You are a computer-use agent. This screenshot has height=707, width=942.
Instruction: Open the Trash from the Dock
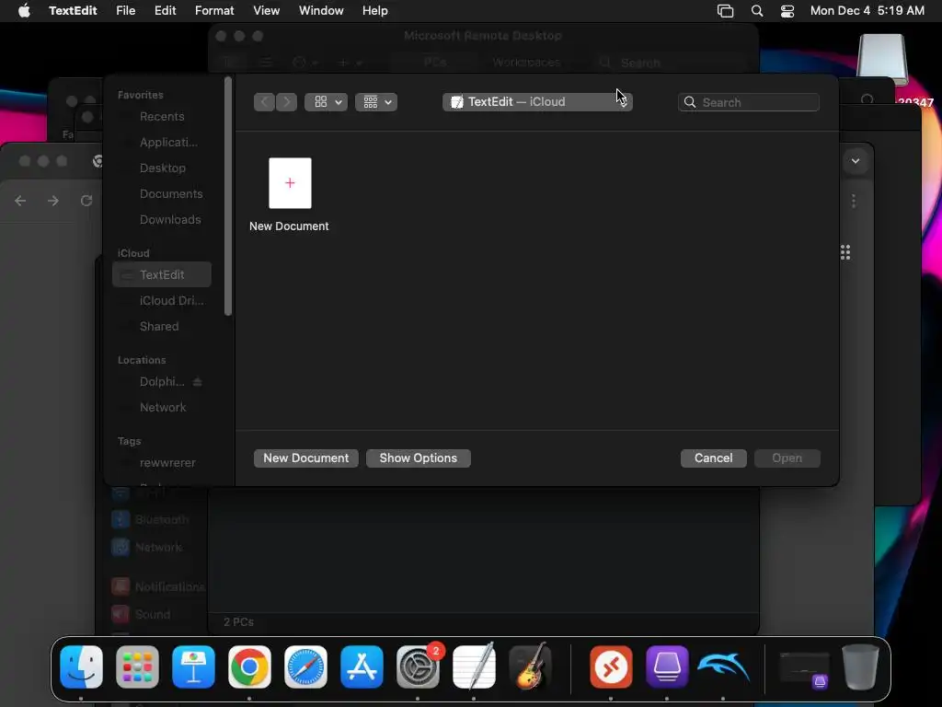(x=860, y=666)
